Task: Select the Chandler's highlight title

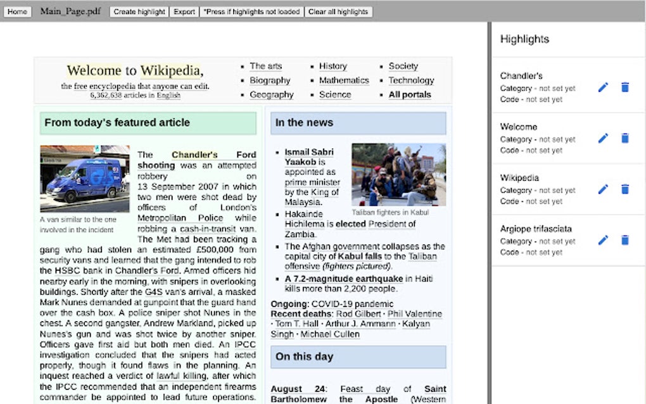Action: click(x=521, y=76)
